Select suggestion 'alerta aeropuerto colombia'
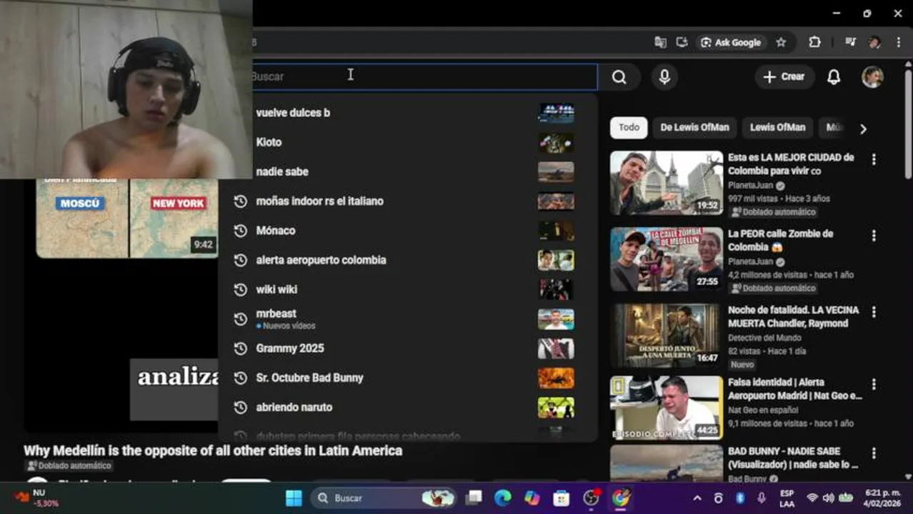 (x=407, y=260)
